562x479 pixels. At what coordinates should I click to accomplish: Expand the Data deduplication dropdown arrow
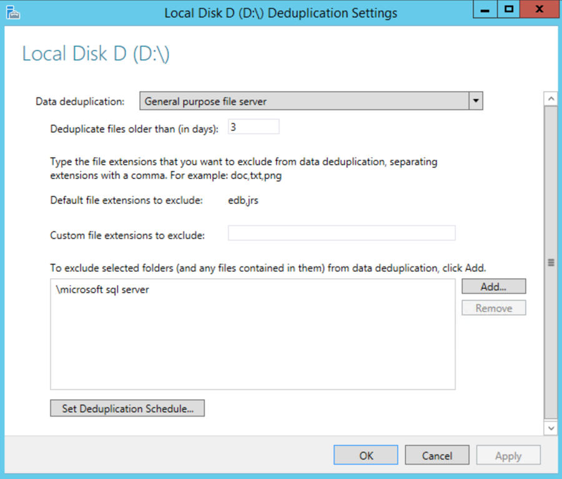point(476,101)
